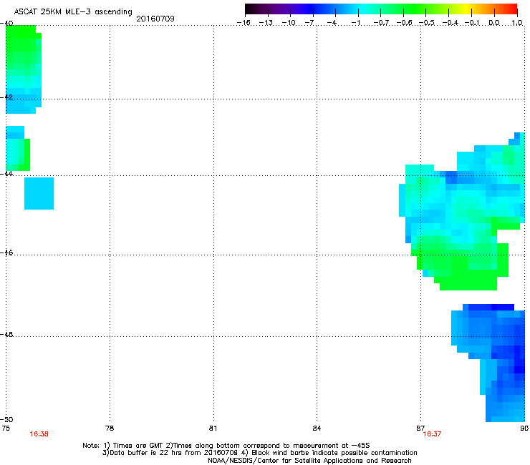Image resolution: width=530 pixels, height=465 pixels.
Task: Click the 1.0 color scale label
Action: point(516,23)
